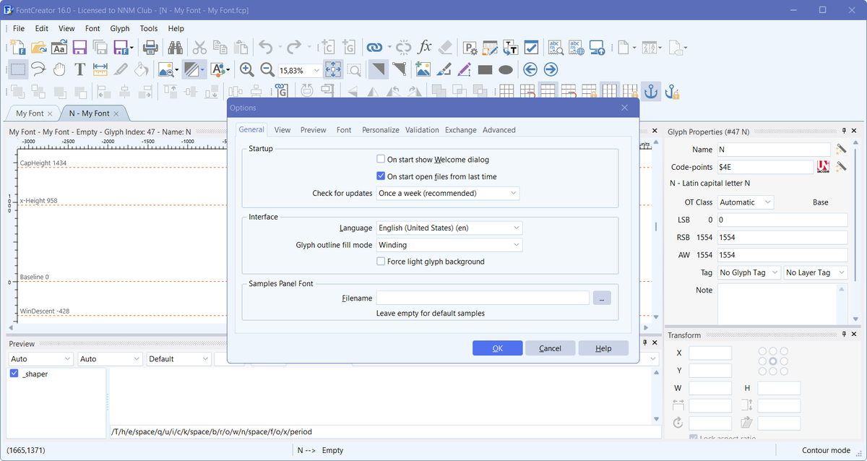Switch to the Advanced options tab

point(499,130)
